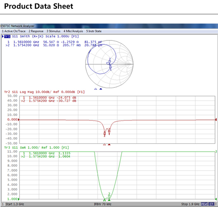This screenshot has height=219, width=218.
Task: Open the 5 Instr State menu
Action: (x=94, y=31)
